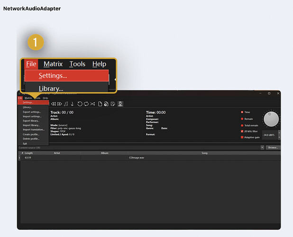Choose Create profile... menu entry
Image resolution: width=293 pixels, height=237 pixels.
pyautogui.click(x=33, y=134)
